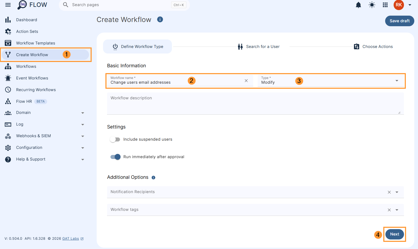Click the Dashboard bar chart icon
This screenshot has width=418, height=249.
pyautogui.click(x=8, y=20)
